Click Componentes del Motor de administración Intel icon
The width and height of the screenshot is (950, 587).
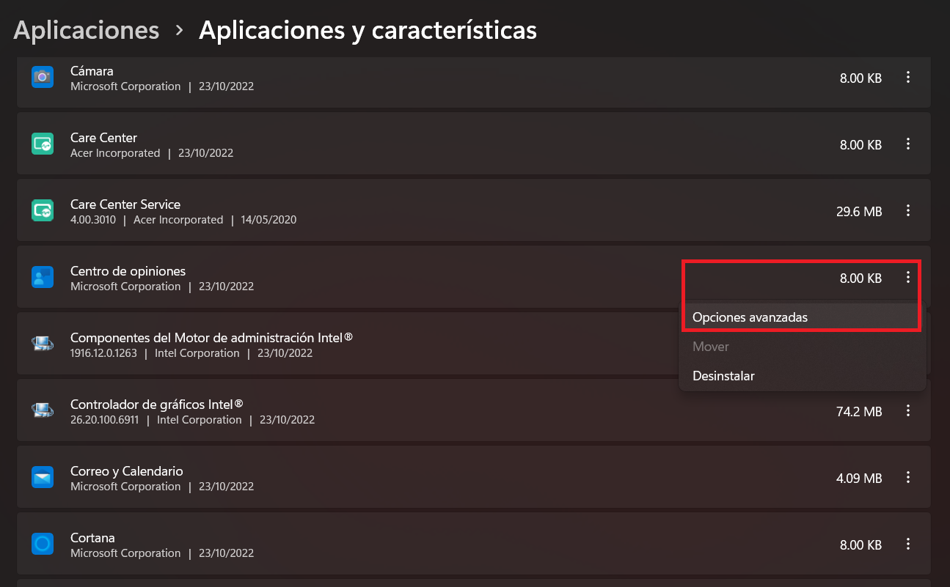tap(43, 344)
